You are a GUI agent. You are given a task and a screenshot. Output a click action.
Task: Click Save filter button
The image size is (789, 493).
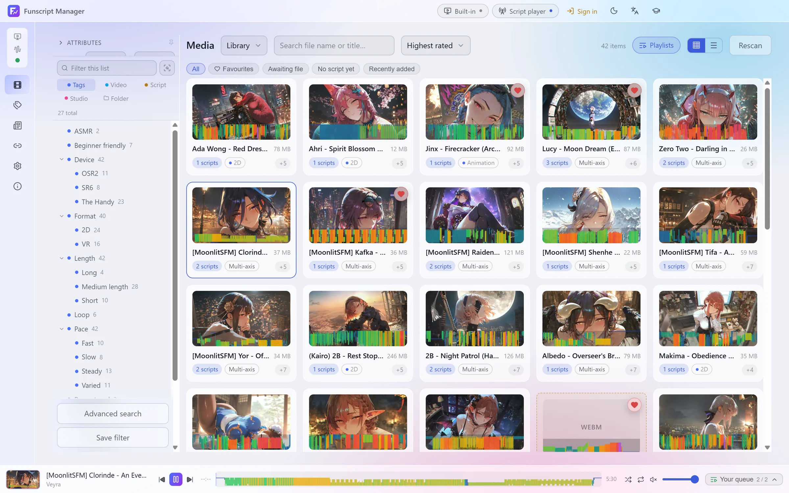tap(113, 437)
